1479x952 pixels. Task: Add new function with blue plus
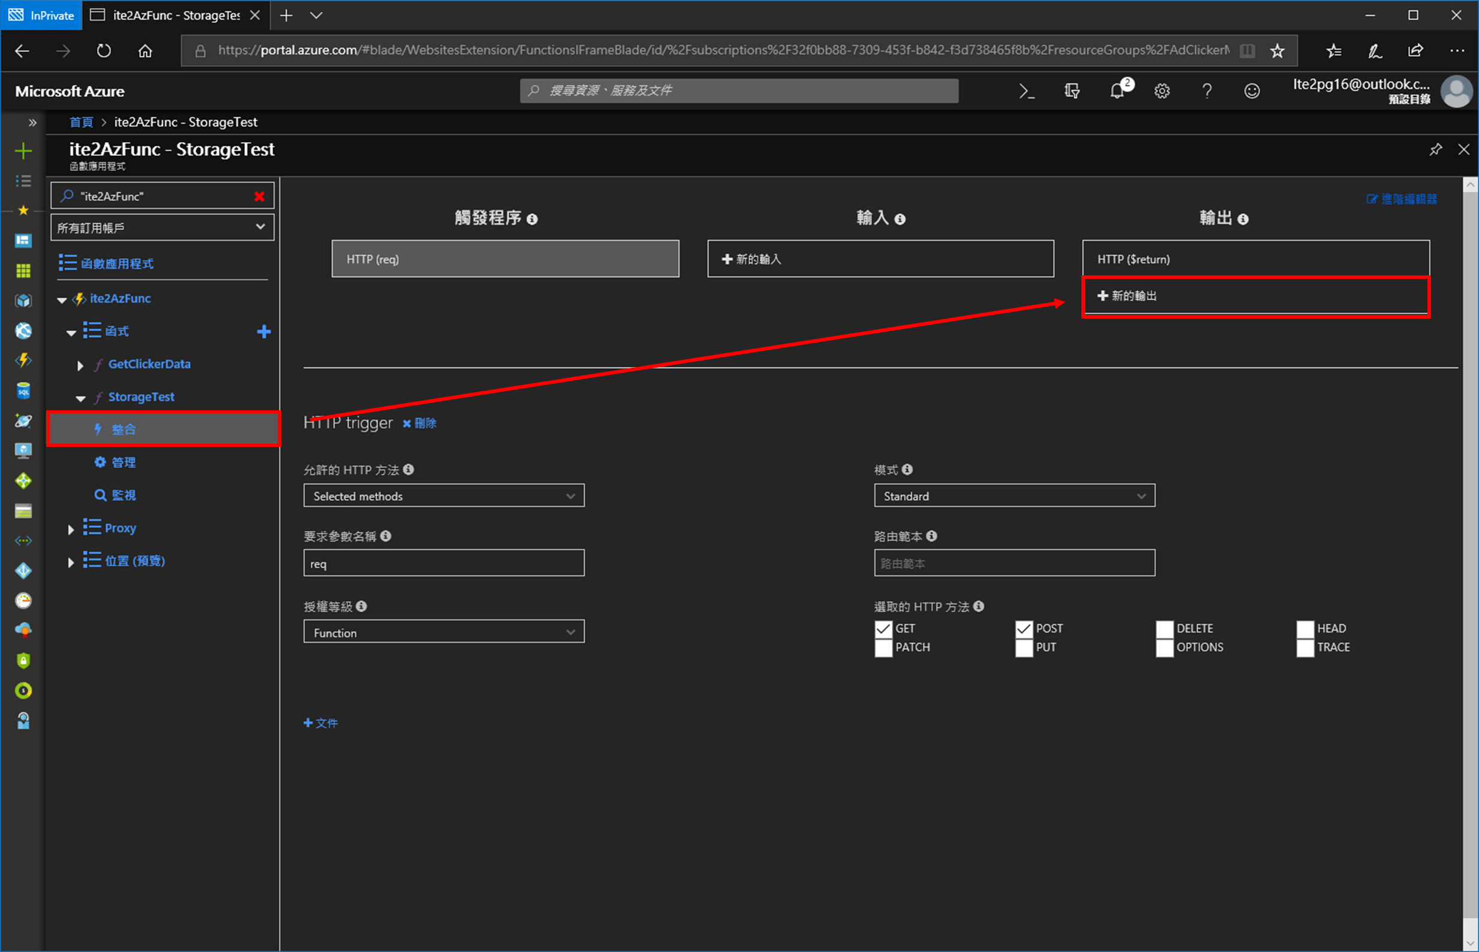[264, 332]
